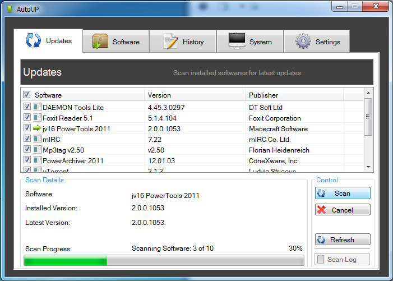The height and width of the screenshot is (281, 393).
Task: Click publisher ConeXware, Inc. cell
Action: (x=274, y=160)
